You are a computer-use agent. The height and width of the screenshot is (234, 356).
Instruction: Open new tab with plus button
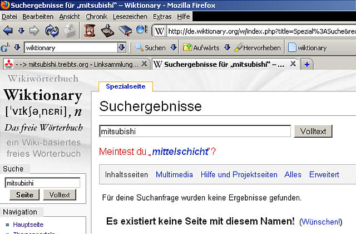pos(307,64)
